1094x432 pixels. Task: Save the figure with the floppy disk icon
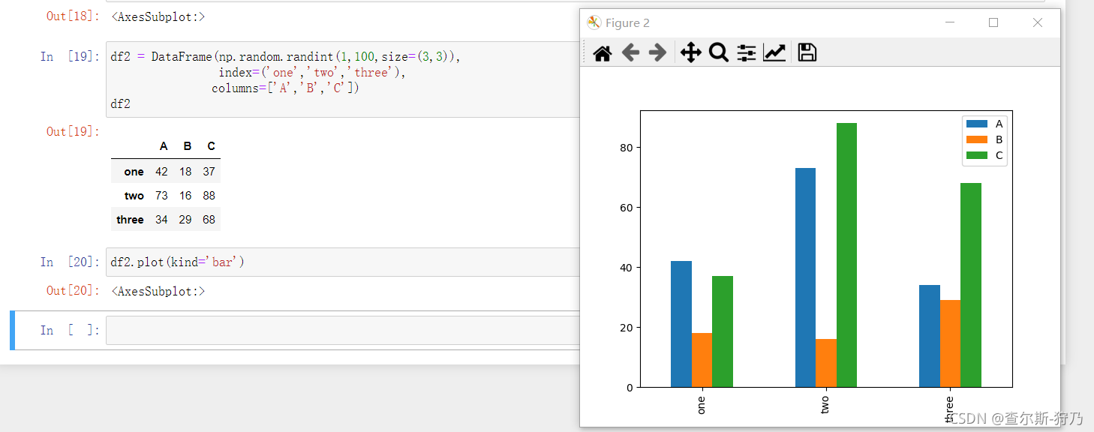coord(807,52)
